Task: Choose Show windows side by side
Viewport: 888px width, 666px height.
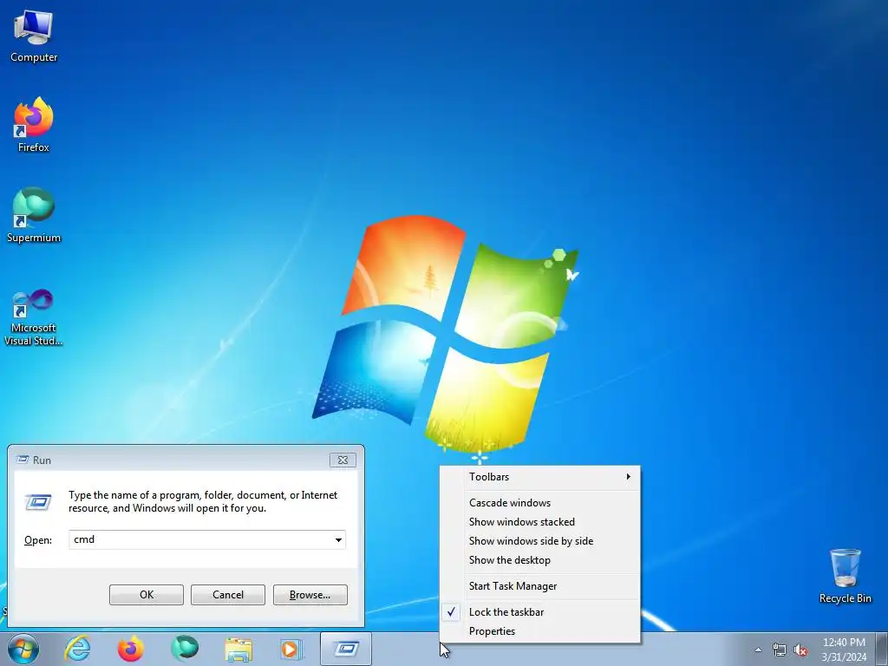Action: 540,541
